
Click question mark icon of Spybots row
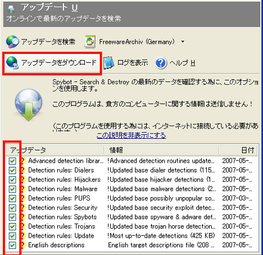coord(22,217)
